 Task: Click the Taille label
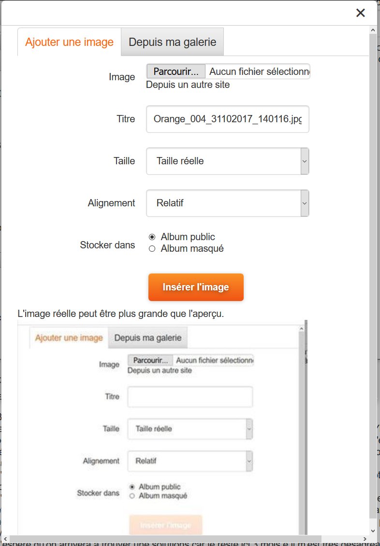[124, 161]
